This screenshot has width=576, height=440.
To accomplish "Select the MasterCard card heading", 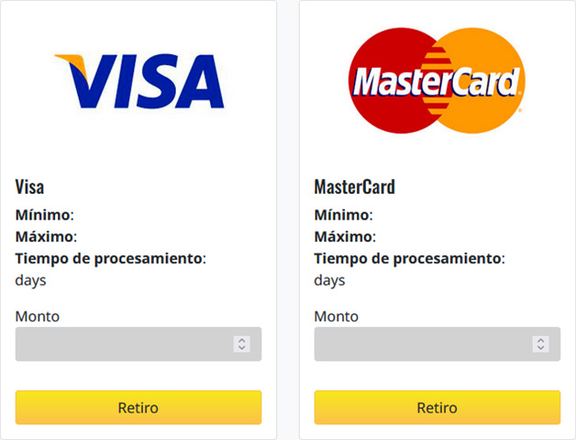I will point(354,187).
